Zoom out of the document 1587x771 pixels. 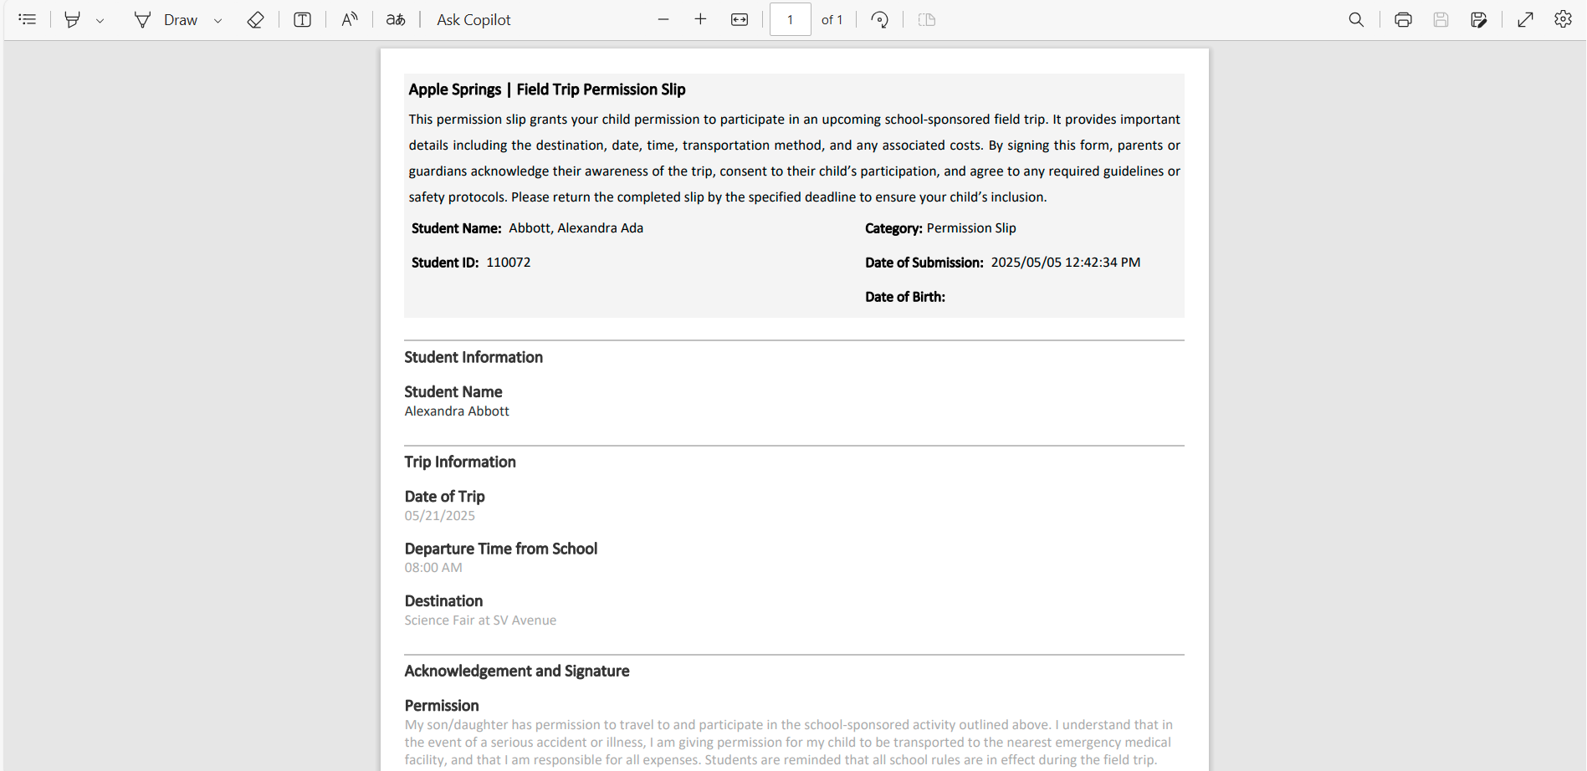(x=663, y=19)
